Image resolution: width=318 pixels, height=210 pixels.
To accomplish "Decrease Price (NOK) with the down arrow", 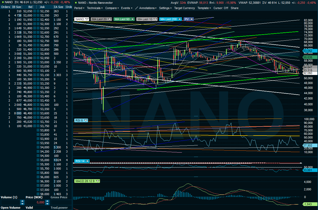I will [47, 204].
